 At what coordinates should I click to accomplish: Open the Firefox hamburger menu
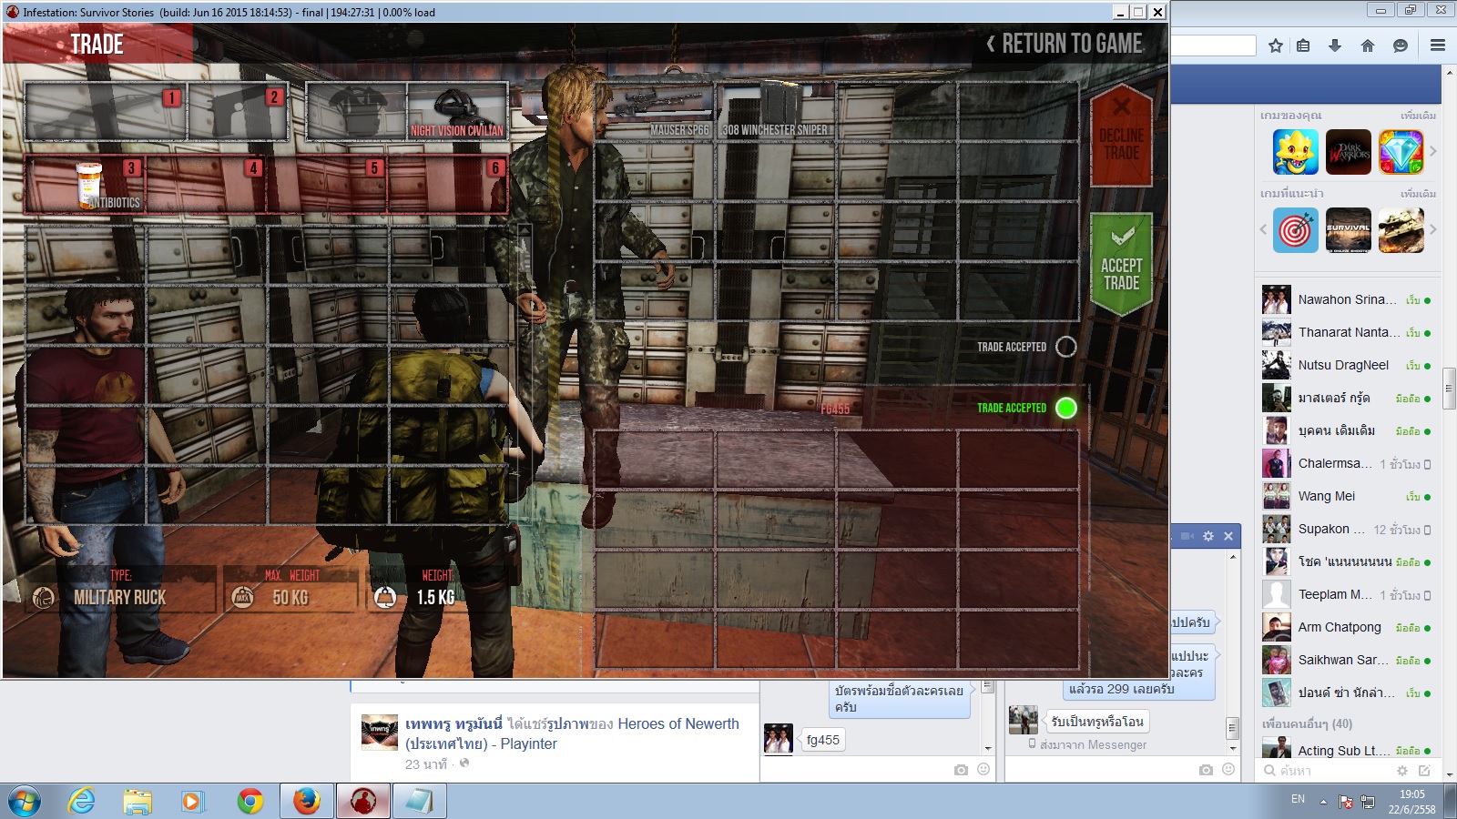(1438, 45)
